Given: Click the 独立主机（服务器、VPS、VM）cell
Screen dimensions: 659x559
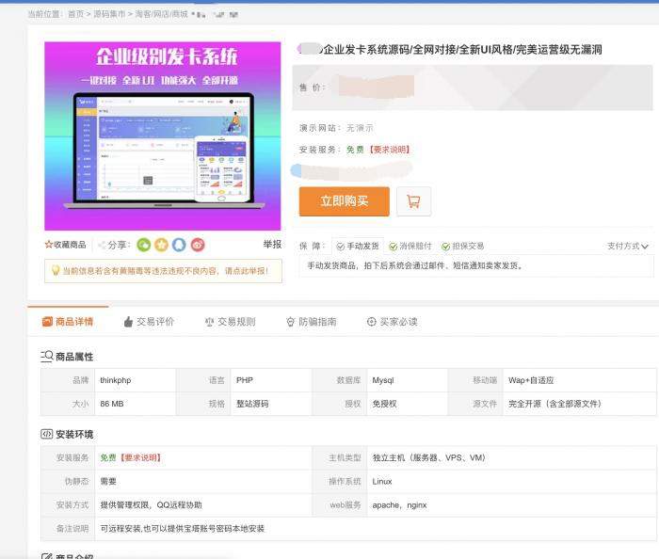Looking at the screenshot, I should point(512,457).
